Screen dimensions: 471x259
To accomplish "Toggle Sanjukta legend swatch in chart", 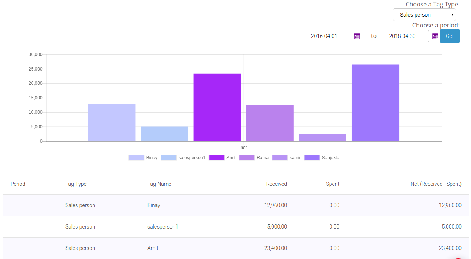I will 312,158.
